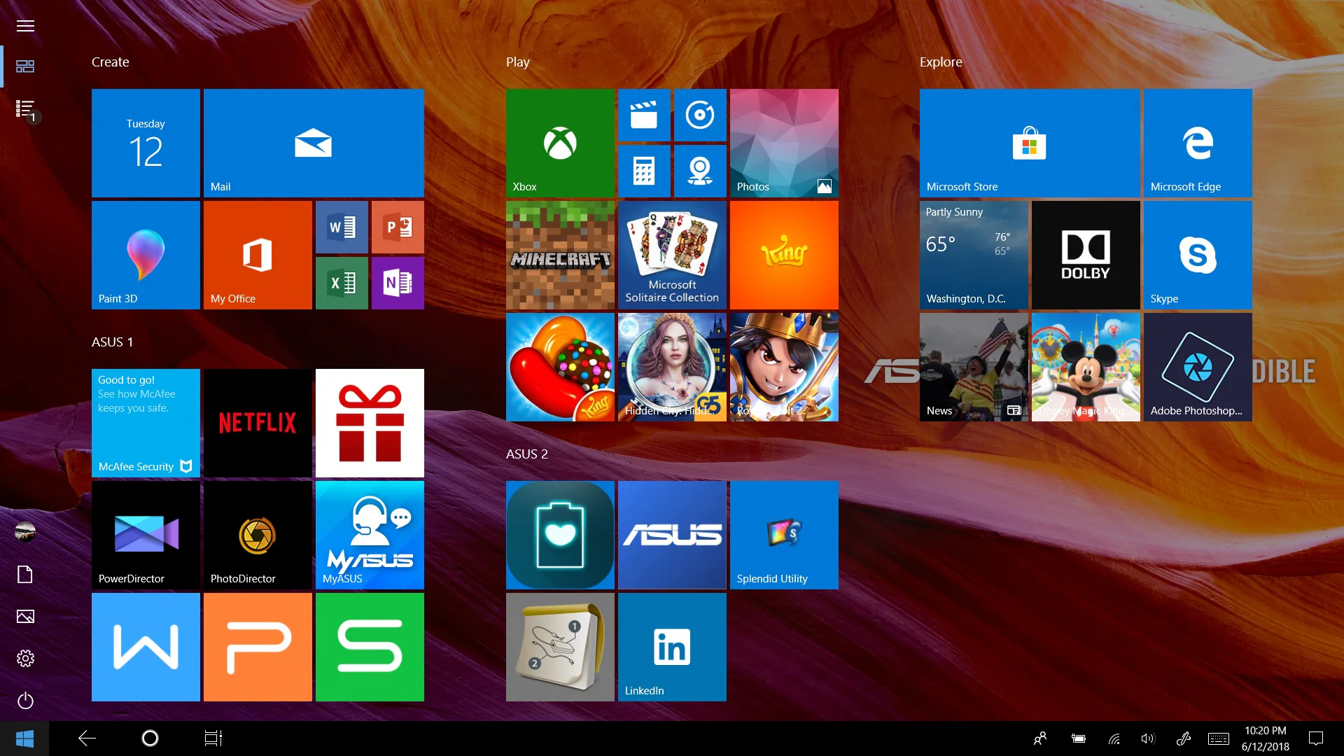Screen dimensions: 1344x756
Task: Launch PowerDirector tile
Action: (x=146, y=535)
